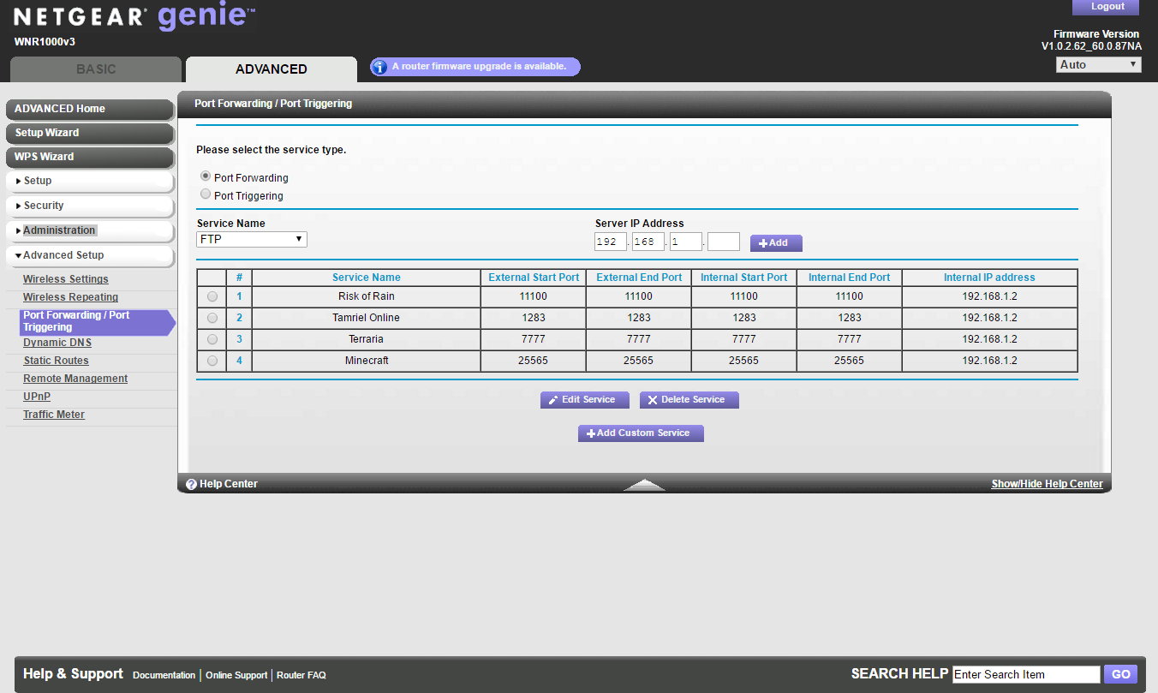Image resolution: width=1158 pixels, height=693 pixels.
Task: Click the Risk of Rain service name cell
Action: [367, 296]
